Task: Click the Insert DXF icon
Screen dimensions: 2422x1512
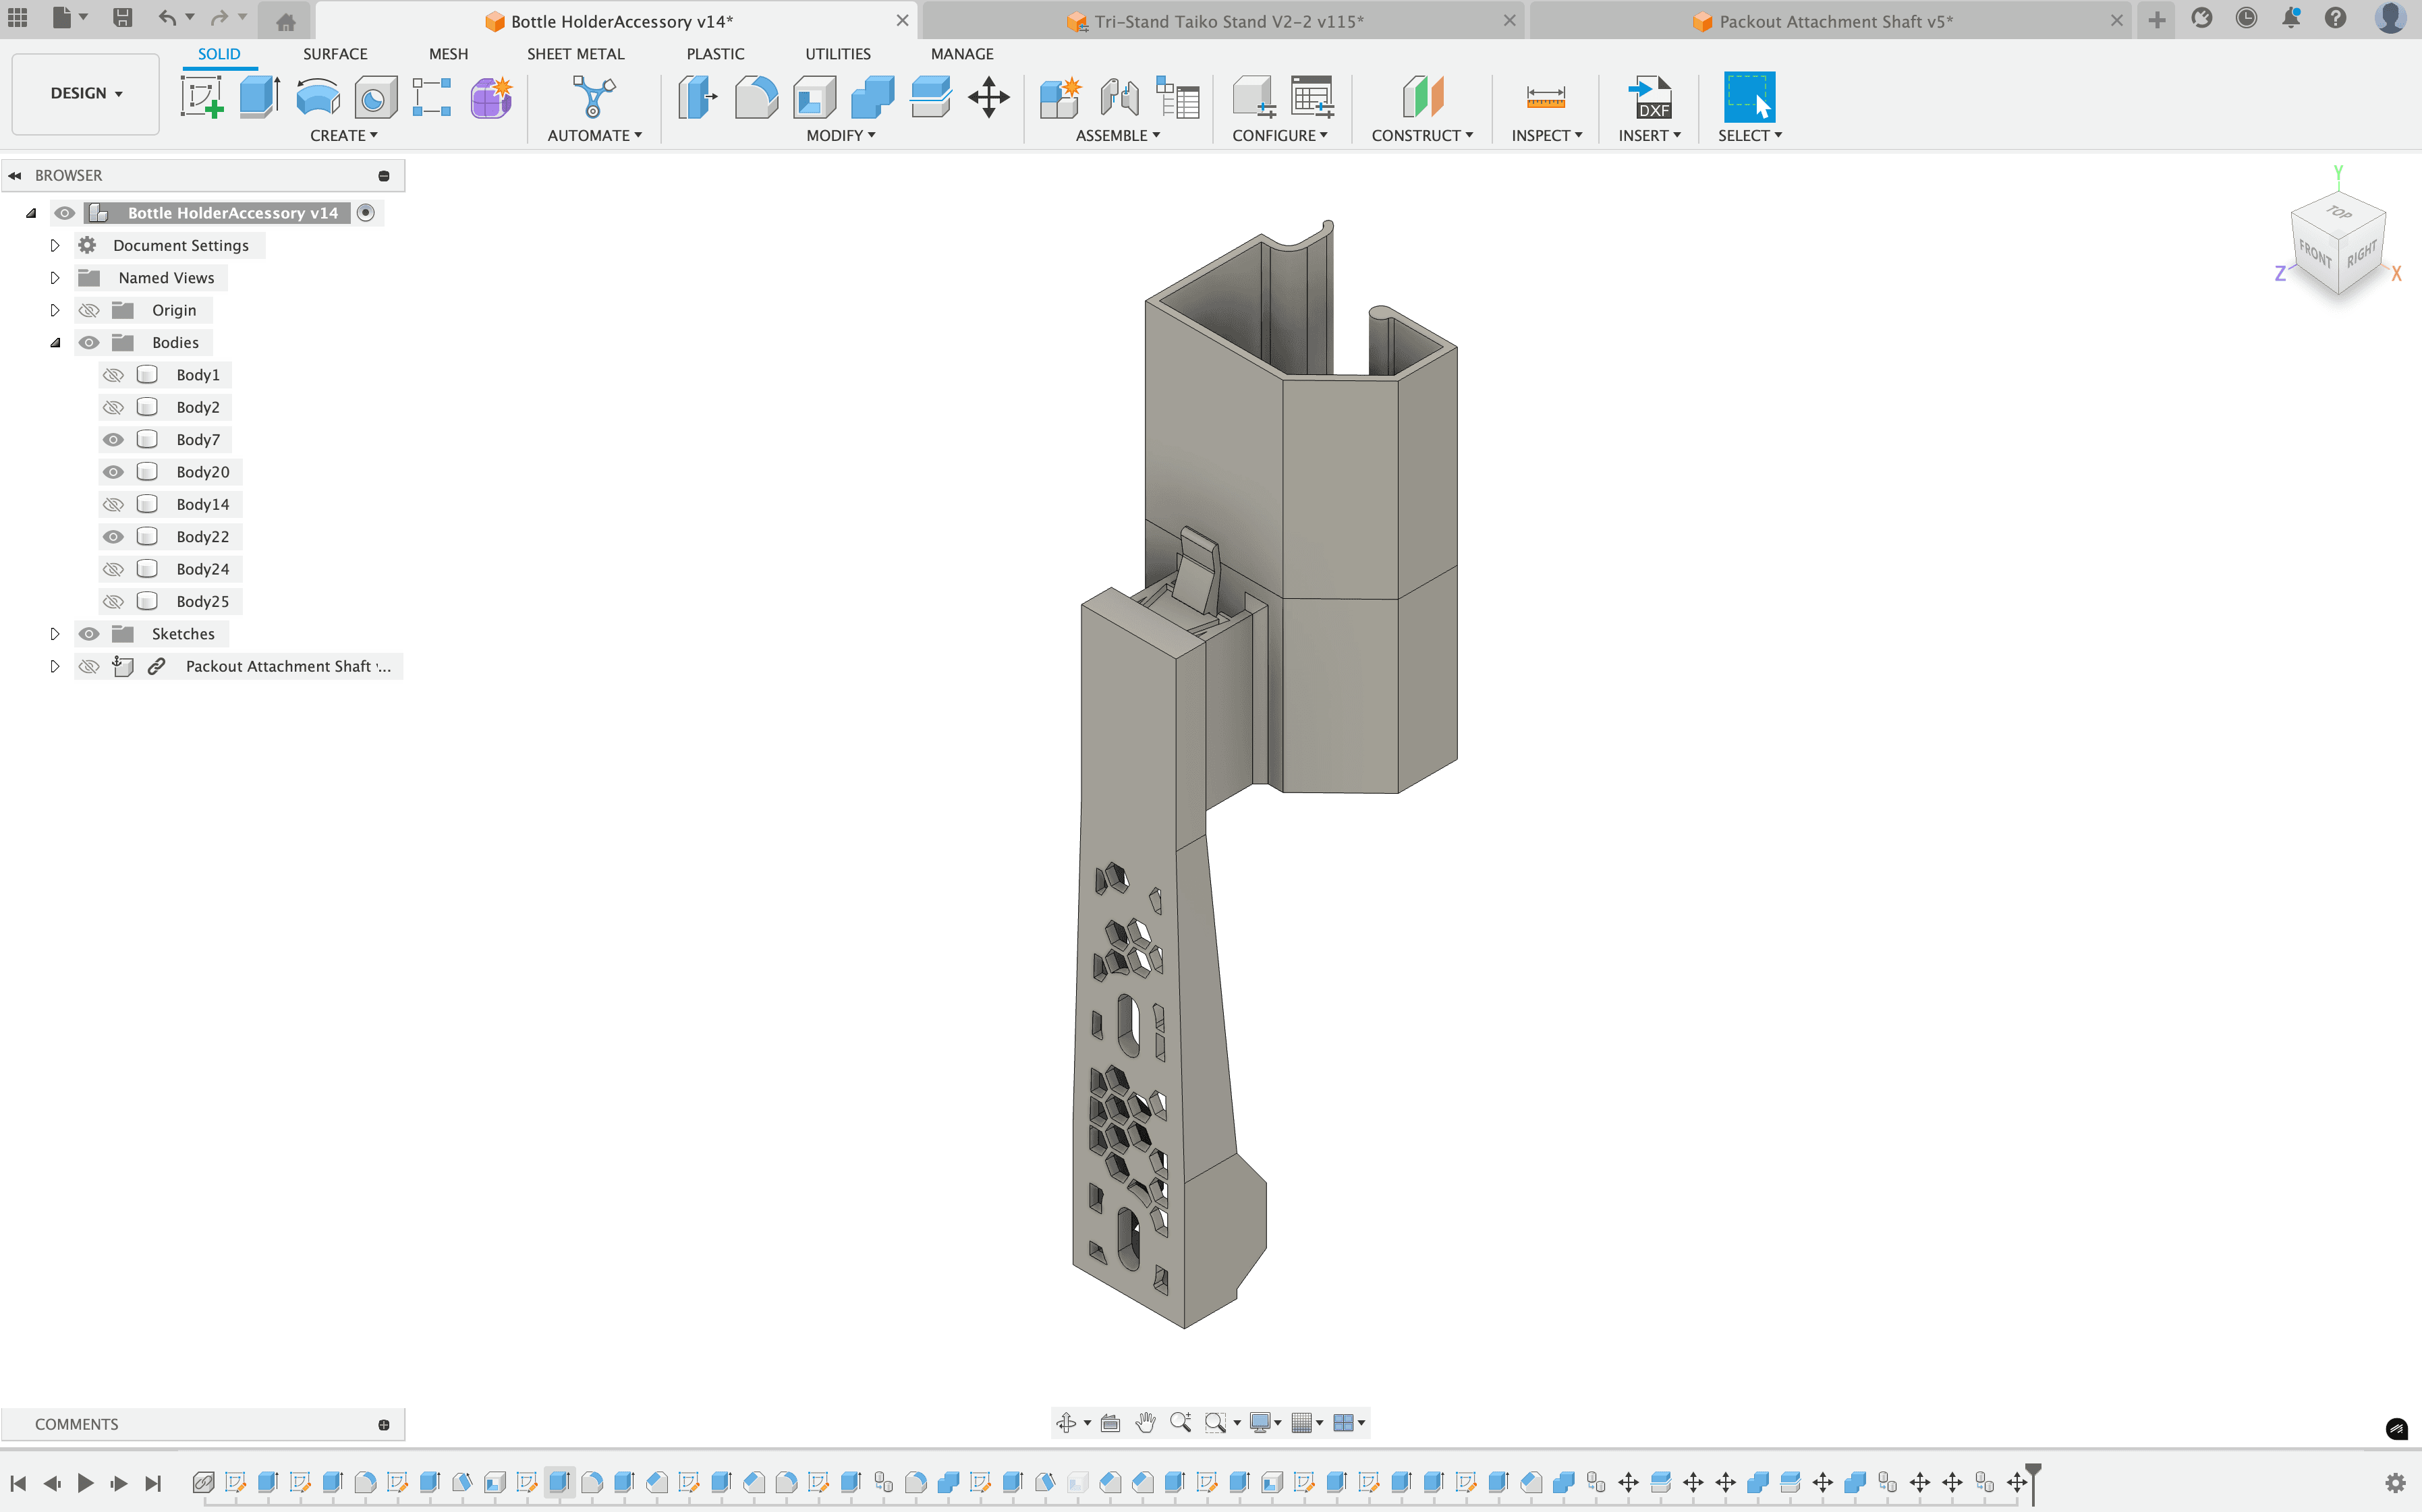Action: point(1650,97)
